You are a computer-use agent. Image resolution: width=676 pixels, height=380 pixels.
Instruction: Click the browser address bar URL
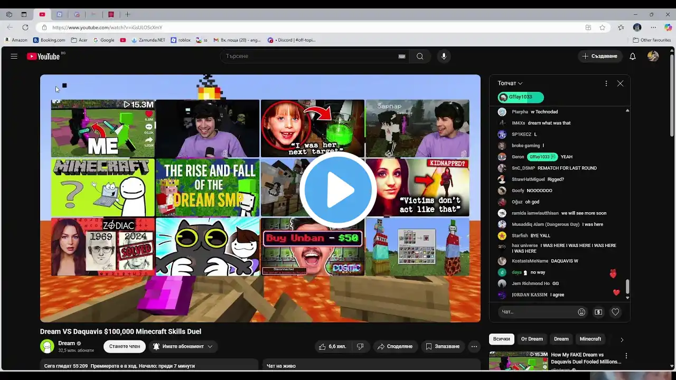tap(107, 27)
